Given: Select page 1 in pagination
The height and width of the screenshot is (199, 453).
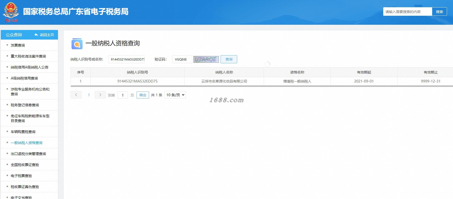Looking at the screenshot, I should [89, 95].
